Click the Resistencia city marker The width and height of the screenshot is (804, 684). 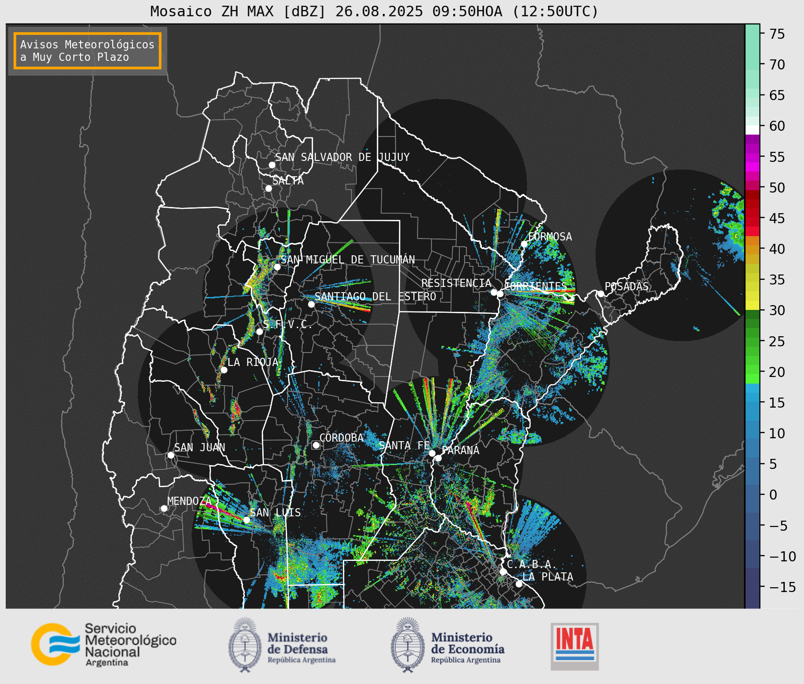click(494, 292)
